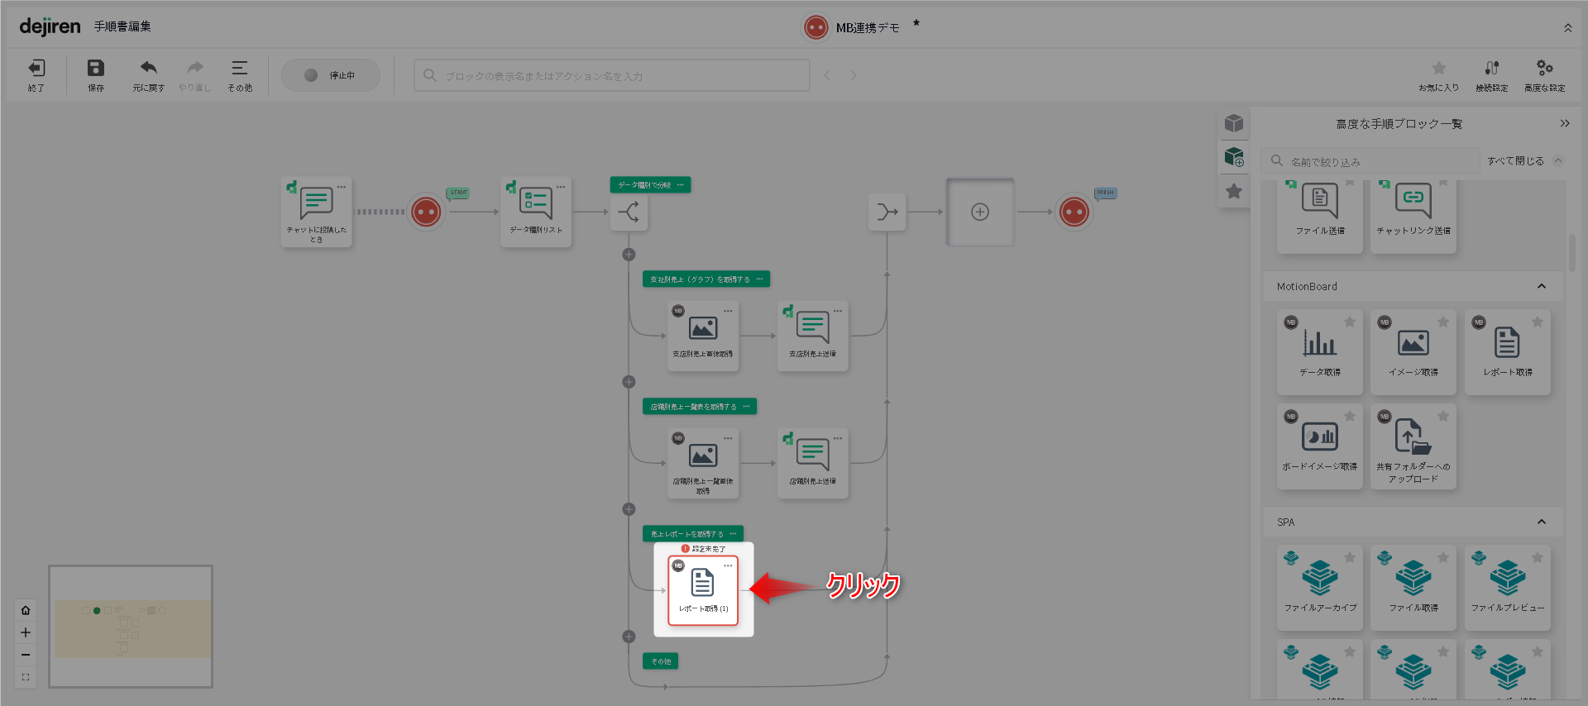Focus the 名前で絞り込み filter field

click(1370, 161)
